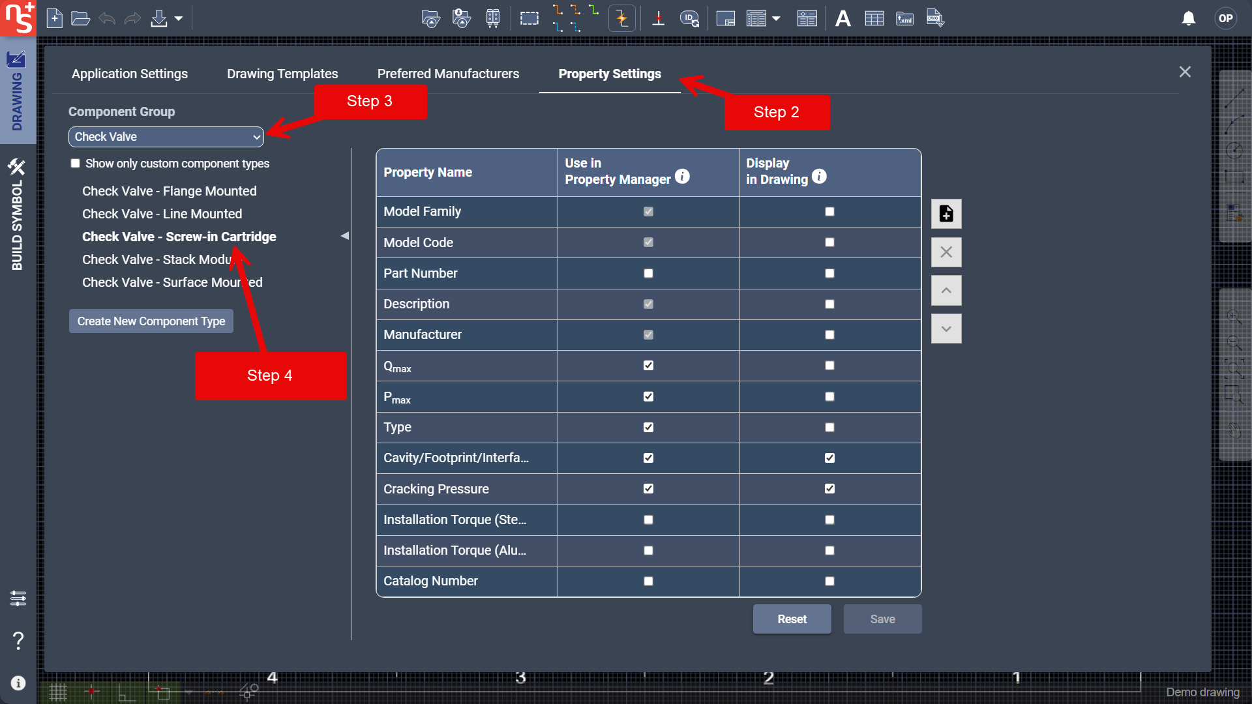Click add new property document icon
Viewport: 1252px width, 704px height.
[946, 214]
